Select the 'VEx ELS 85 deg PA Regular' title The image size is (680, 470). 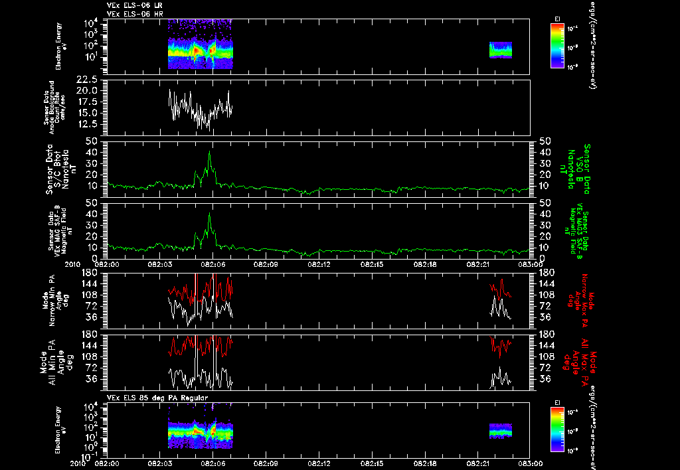[x=157, y=398]
